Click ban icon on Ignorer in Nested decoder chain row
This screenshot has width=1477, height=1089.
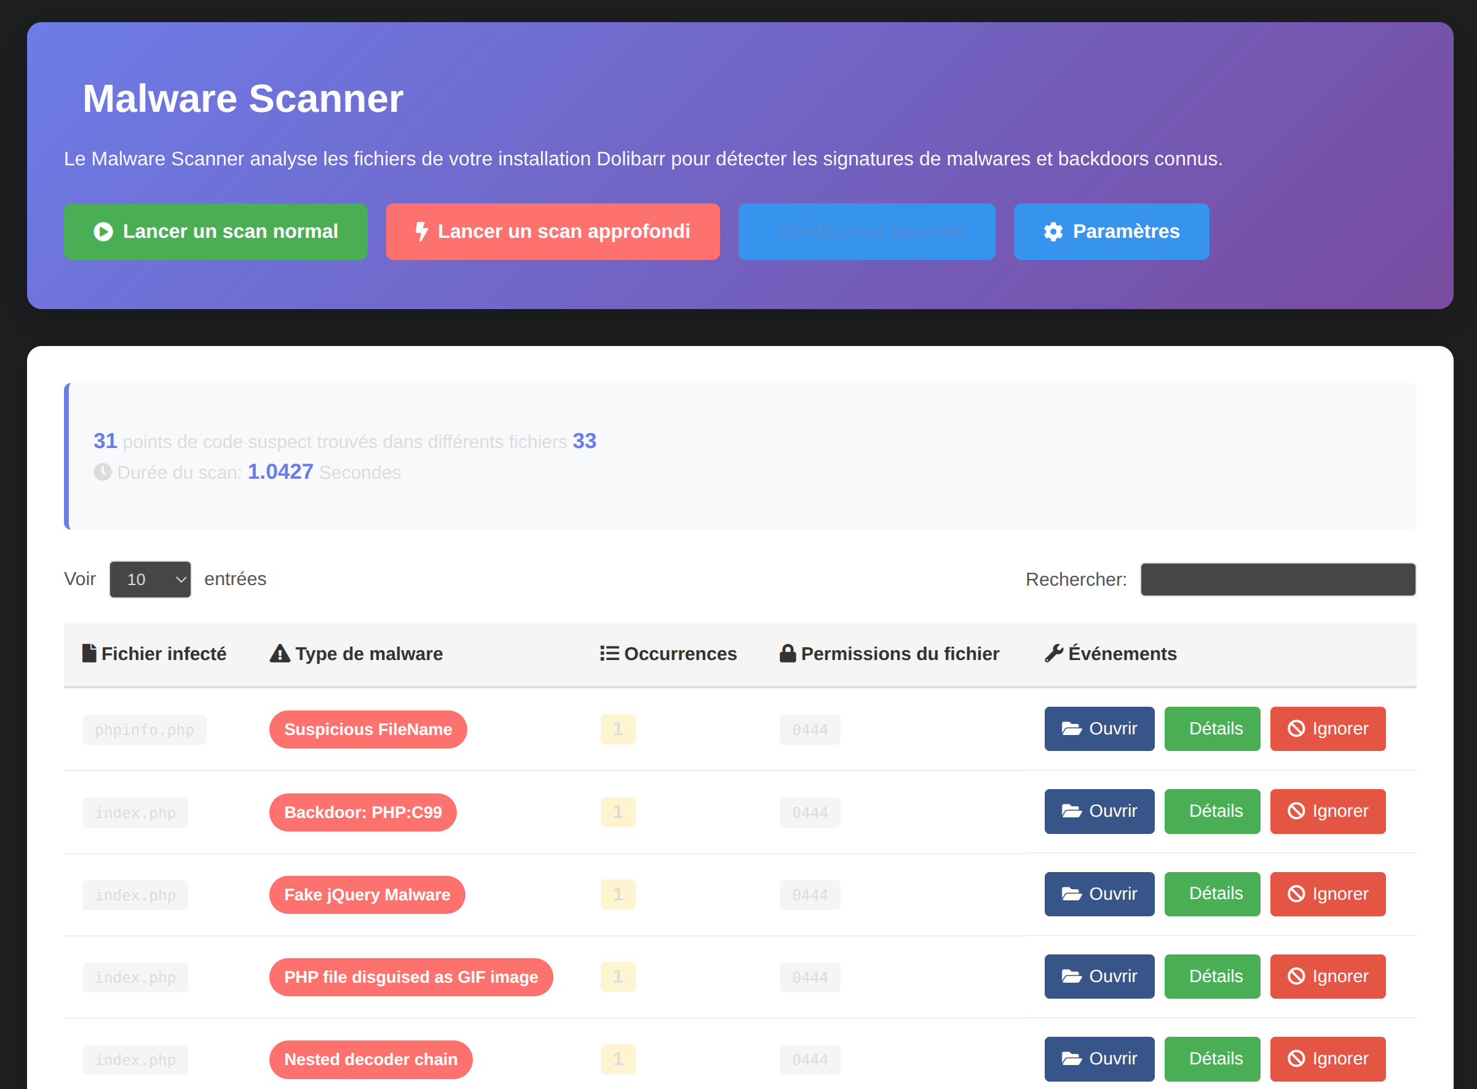1296,1060
